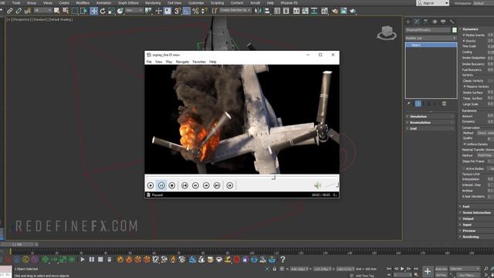Image resolution: width=494 pixels, height=278 pixels.
Task: Click the first fire preset icon in Phoenix toolbar
Action: pyautogui.click(x=120, y=259)
